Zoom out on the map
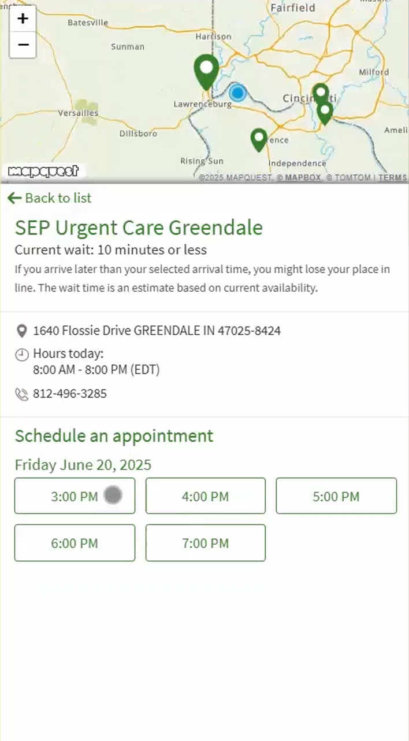 (23, 45)
